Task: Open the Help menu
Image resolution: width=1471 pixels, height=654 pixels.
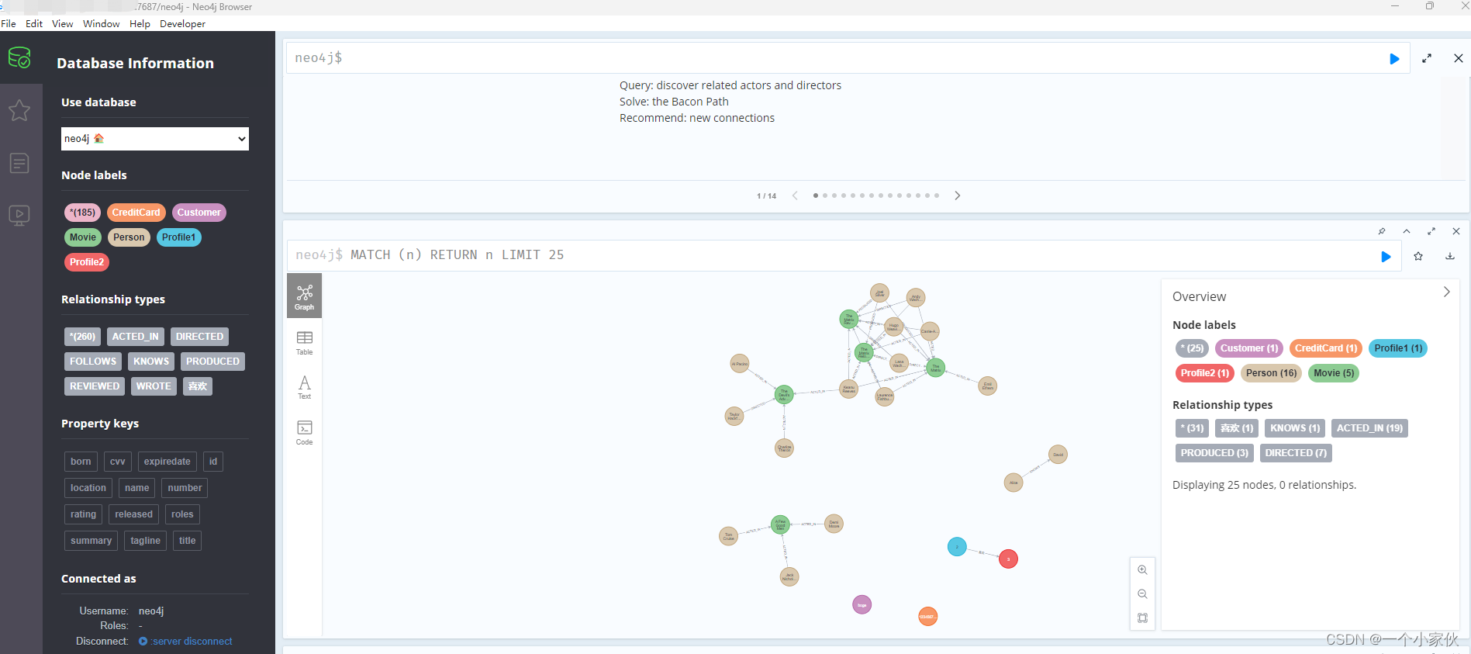Action: coord(140,24)
